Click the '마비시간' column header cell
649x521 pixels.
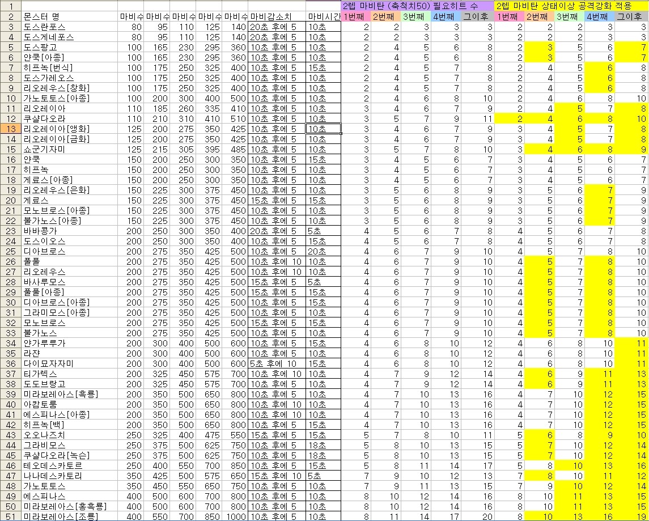point(323,16)
